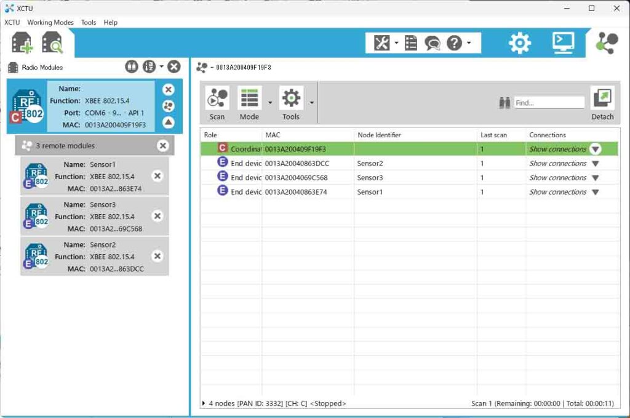630x418 pixels.
Task: Expand the wrench tools dropdown arrow
Action: point(396,42)
